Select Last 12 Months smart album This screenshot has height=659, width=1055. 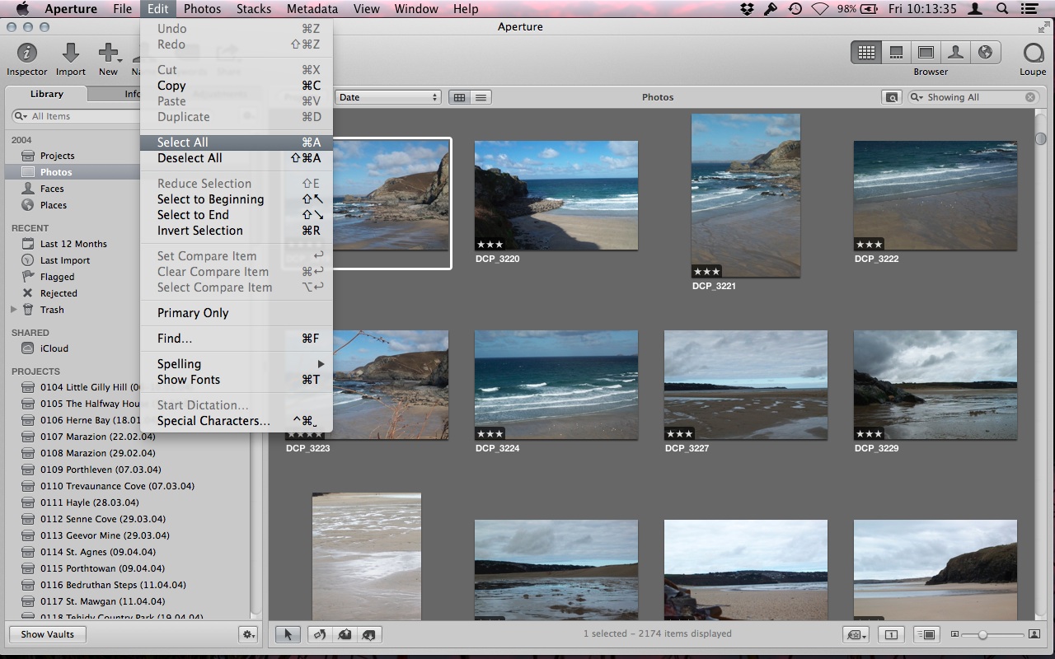coord(73,244)
